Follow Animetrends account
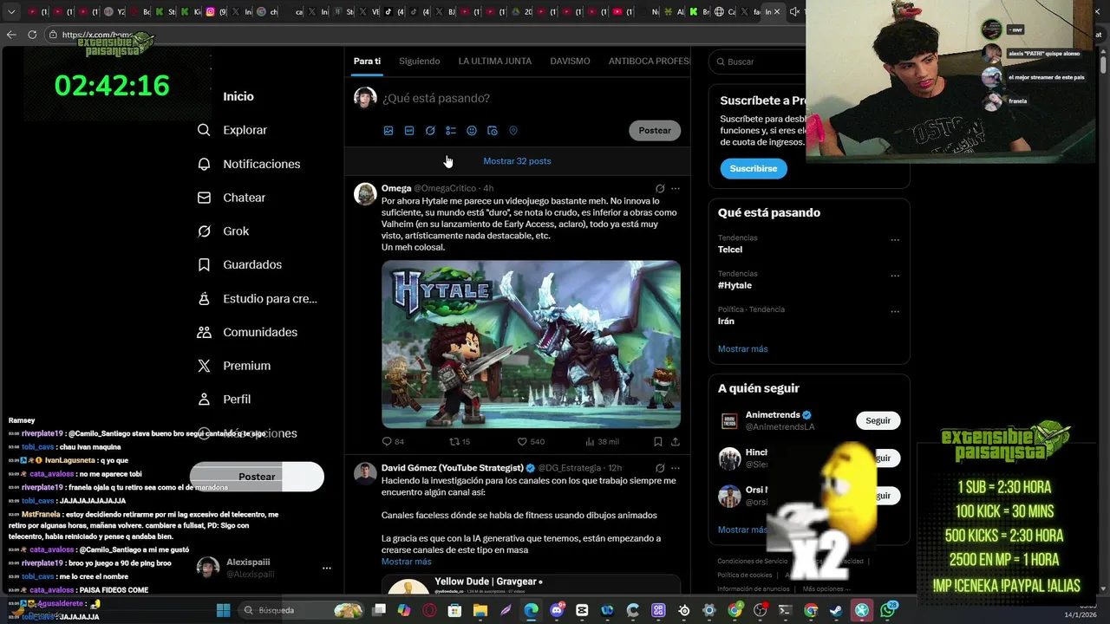 [878, 420]
